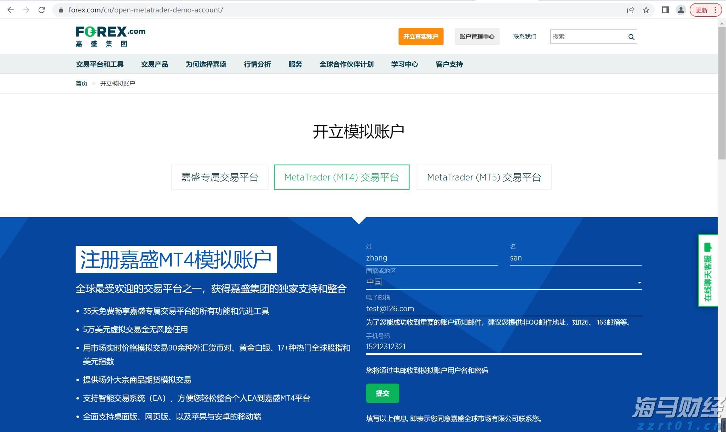Navigate to 首页 via the breadcrumb link
726x432 pixels.
81,83
